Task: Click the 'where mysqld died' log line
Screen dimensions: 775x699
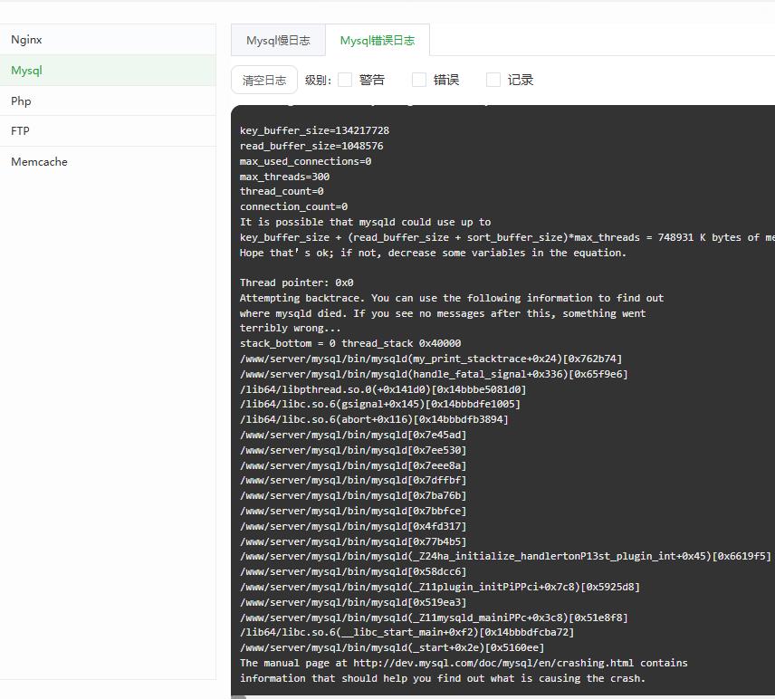Action: click(443, 313)
